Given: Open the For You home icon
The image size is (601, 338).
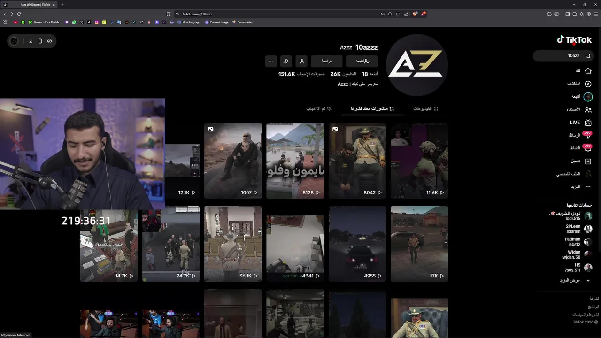Looking at the screenshot, I should pos(588,71).
